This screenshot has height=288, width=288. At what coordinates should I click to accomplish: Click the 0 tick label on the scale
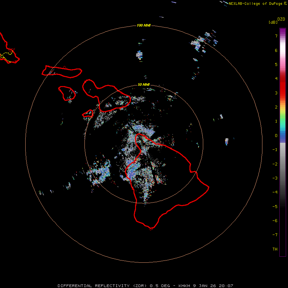coord(276,136)
